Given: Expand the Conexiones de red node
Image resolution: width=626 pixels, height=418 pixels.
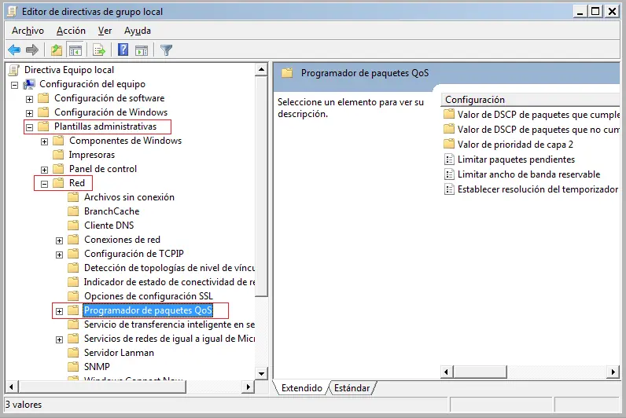Looking at the screenshot, I should click(x=59, y=240).
